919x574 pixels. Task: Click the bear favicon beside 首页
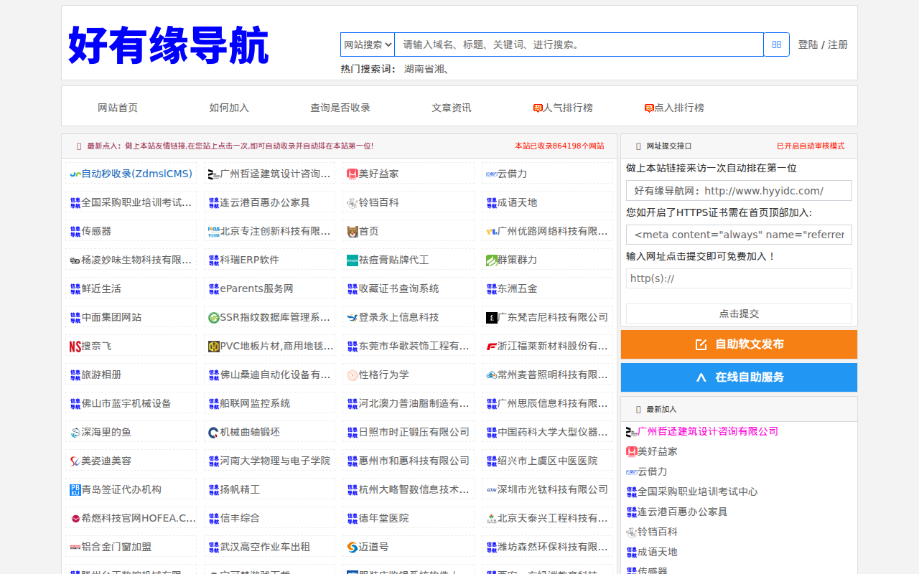pos(353,232)
